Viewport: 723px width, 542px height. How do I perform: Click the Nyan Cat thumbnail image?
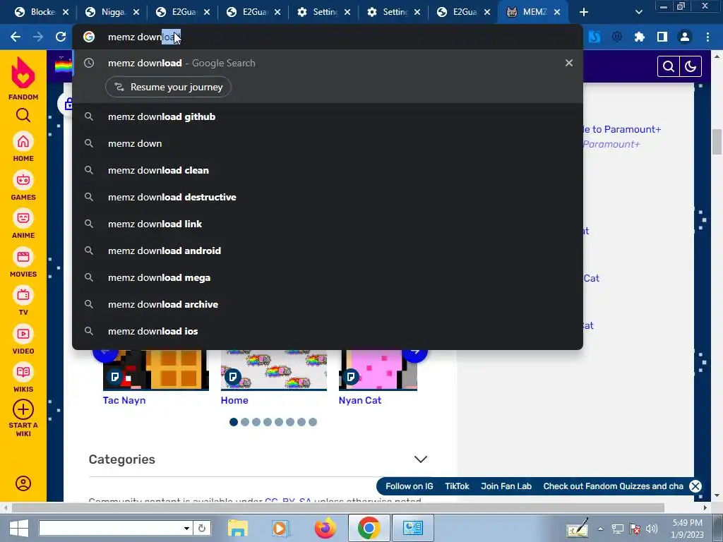point(378,370)
